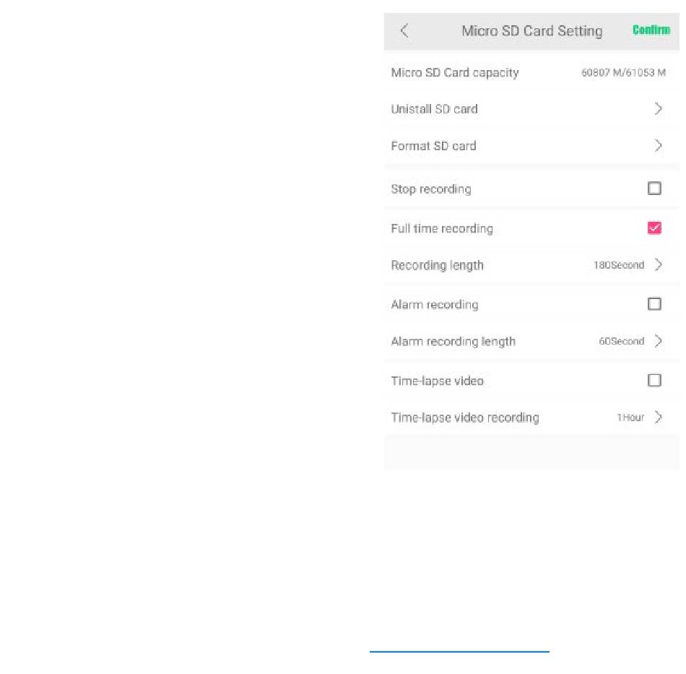
Task: Enable the Stop recording checkbox
Action: pos(654,189)
